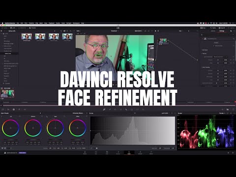Open the Primaries Wheels mode dropdown
The width and height of the screenshot is (236, 177).
(x=78, y=113)
